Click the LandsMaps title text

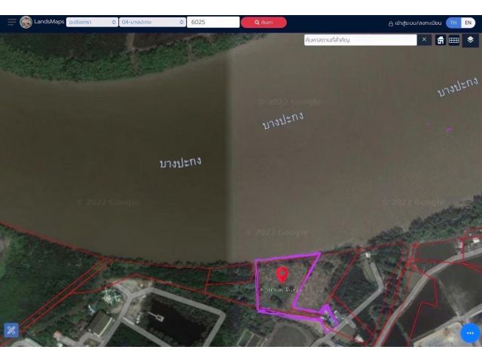[49, 22]
